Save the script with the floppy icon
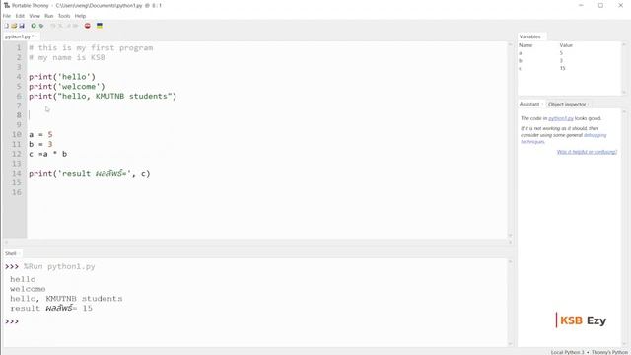 pyautogui.click(x=22, y=26)
